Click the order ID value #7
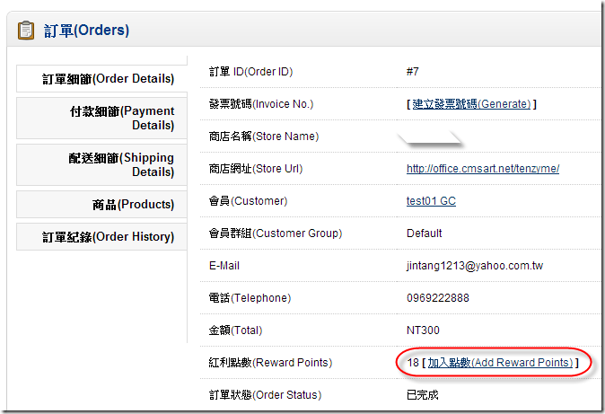The height and width of the screenshot is (414, 605). pos(413,72)
